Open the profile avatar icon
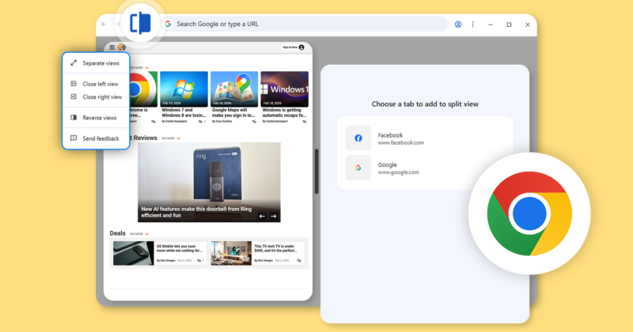Viewport: 633px width, 332px height. click(458, 25)
